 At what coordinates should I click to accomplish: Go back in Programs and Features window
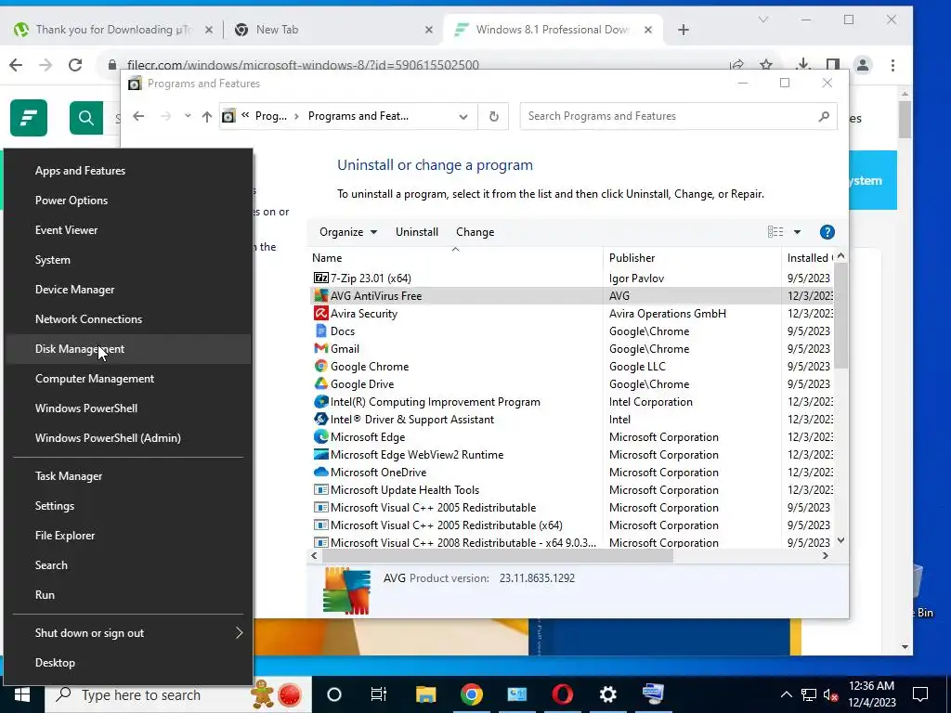click(x=138, y=116)
